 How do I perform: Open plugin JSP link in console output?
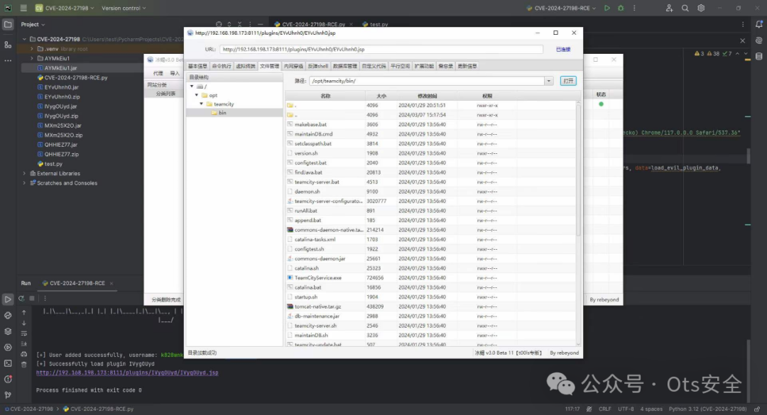coord(127,372)
